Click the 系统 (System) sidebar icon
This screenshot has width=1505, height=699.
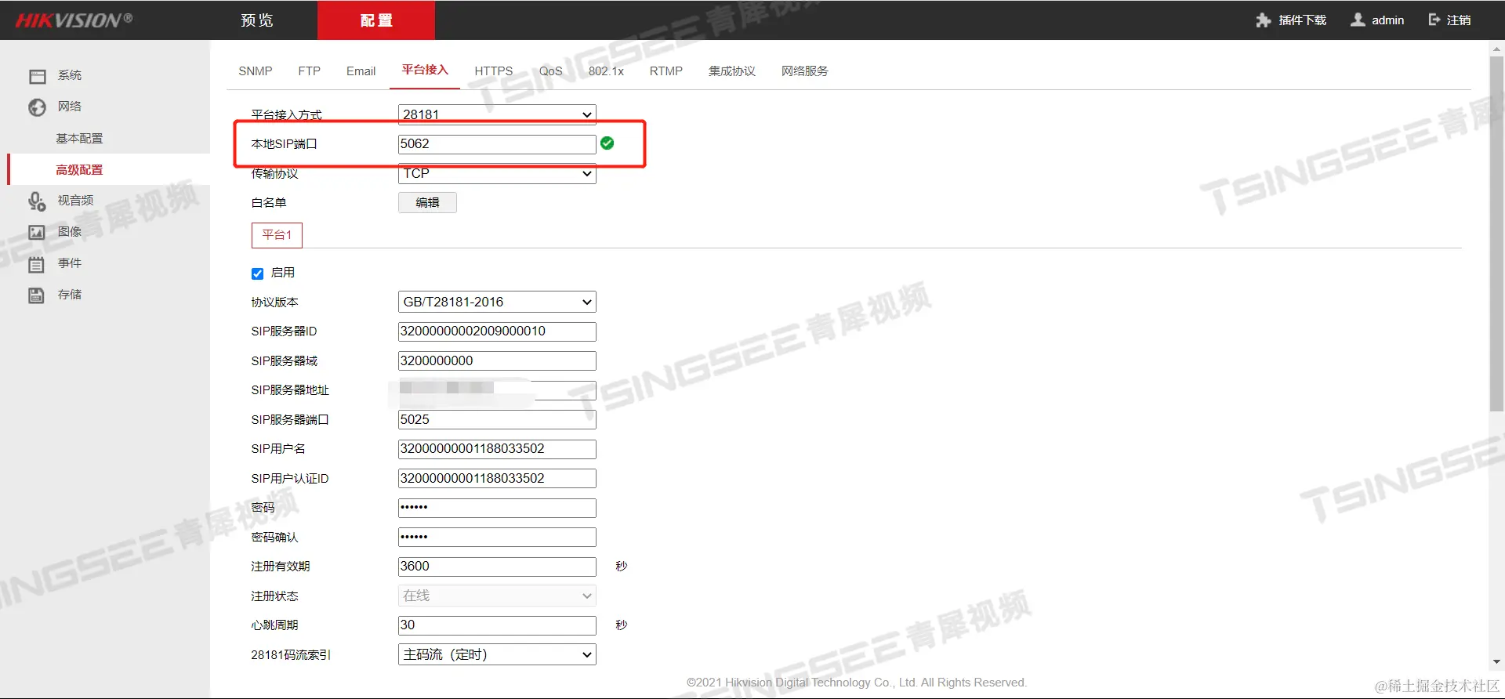[38, 76]
